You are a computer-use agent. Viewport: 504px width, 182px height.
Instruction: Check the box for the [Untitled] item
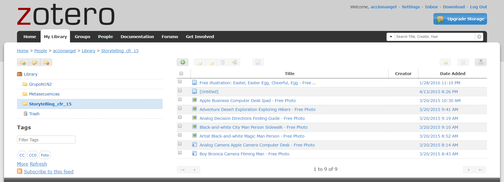tap(180, 91)
